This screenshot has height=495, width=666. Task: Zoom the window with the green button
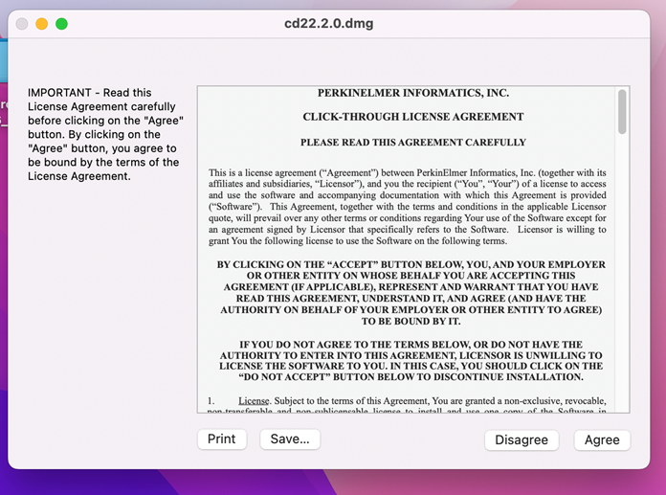click(x=61, y=24)
